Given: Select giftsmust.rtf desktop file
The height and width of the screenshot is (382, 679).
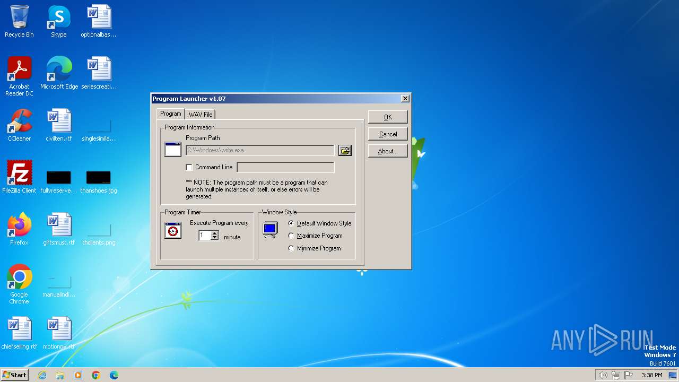Looking at the screenshot, I should (59, 229).
